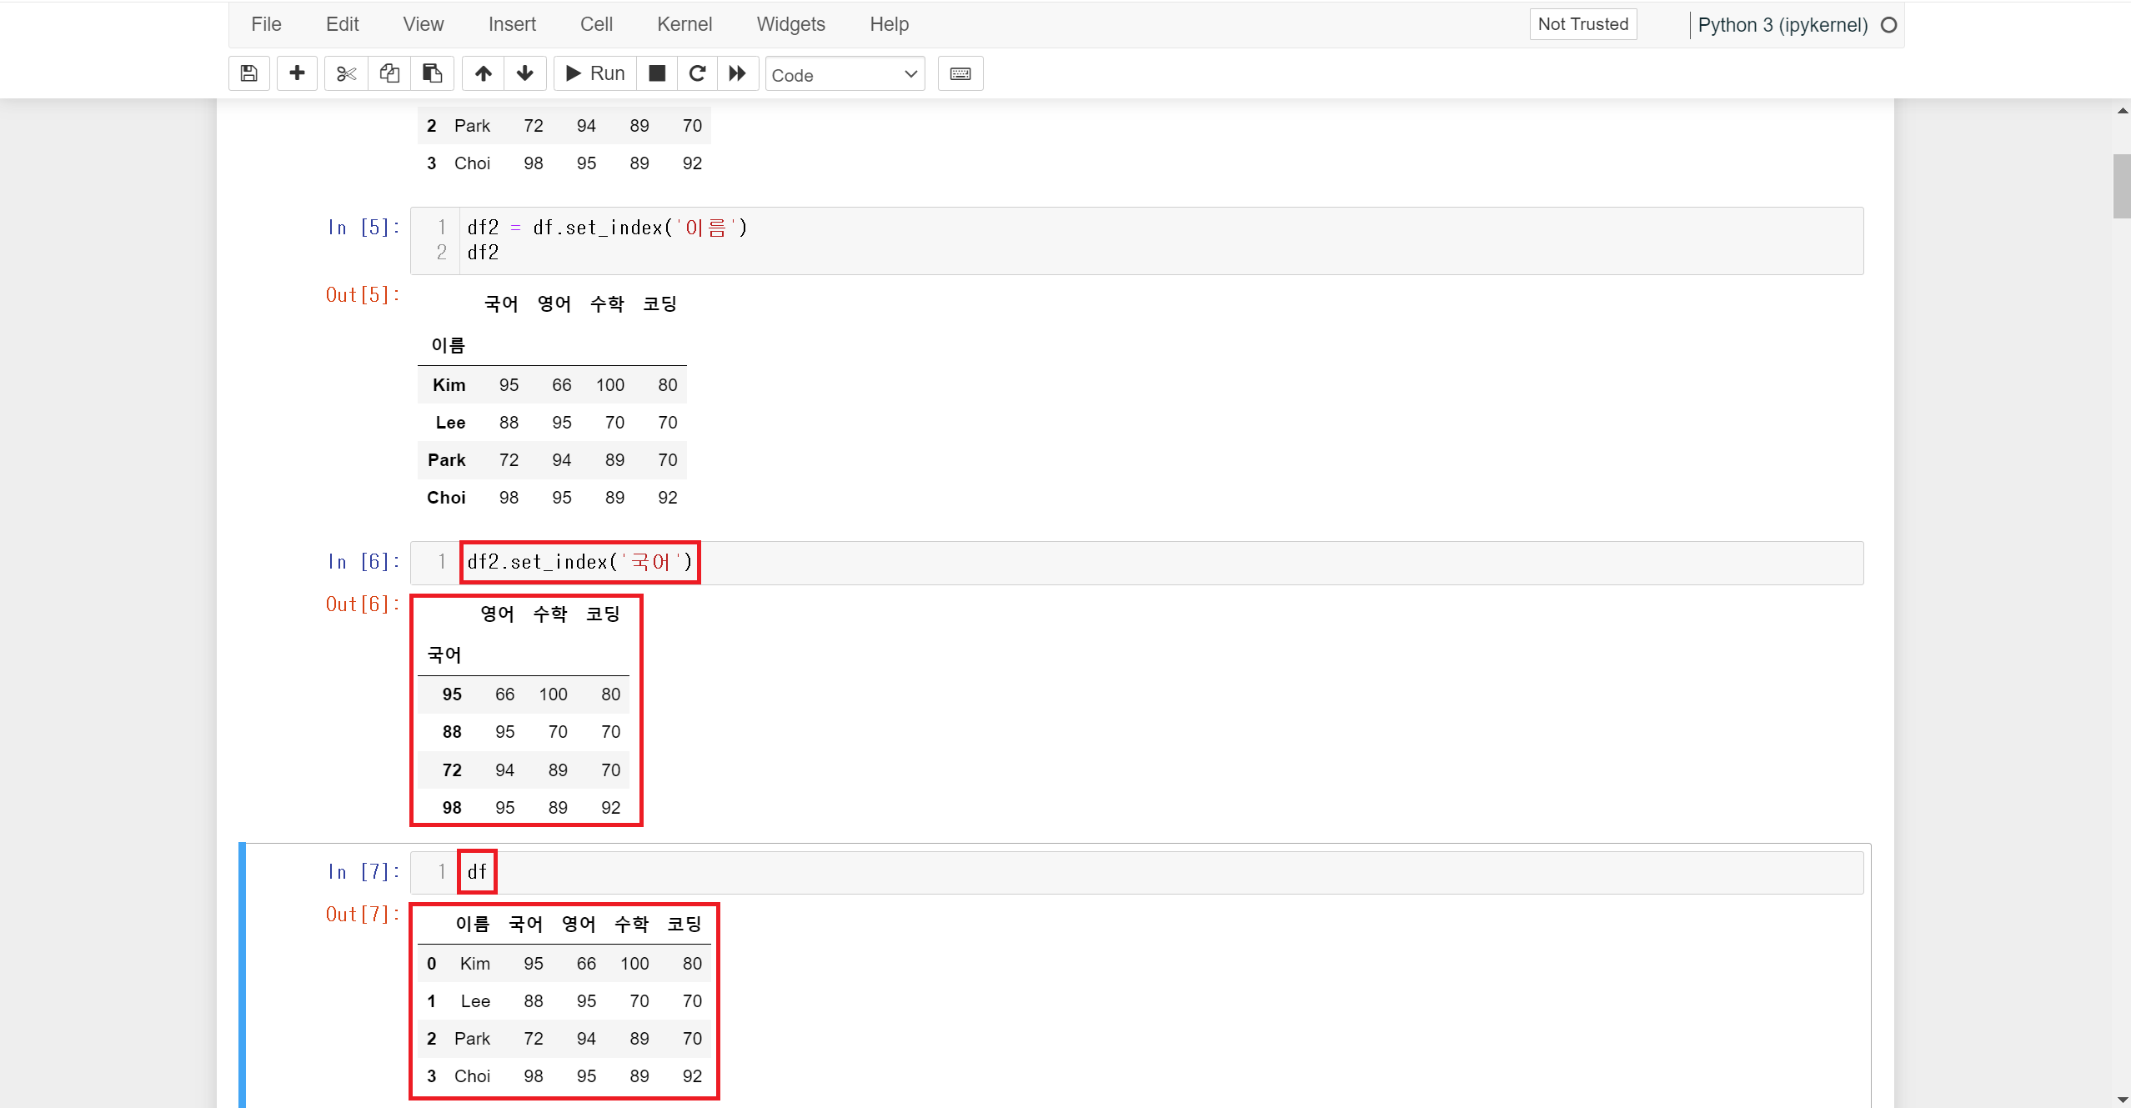The height and width of the screenshot is (1108, 2131).
Task: Click the scrollbar down arrow
Action: click(2122, 1100)
